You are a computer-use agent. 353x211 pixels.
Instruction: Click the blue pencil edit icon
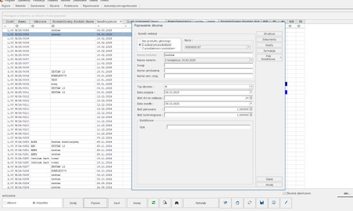click(286, 203)
